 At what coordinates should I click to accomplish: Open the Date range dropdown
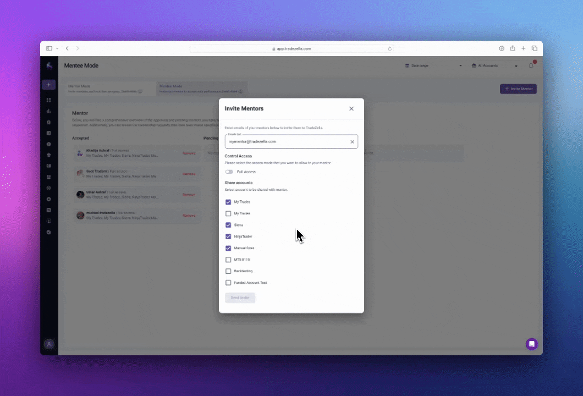[x=433, y=65]
